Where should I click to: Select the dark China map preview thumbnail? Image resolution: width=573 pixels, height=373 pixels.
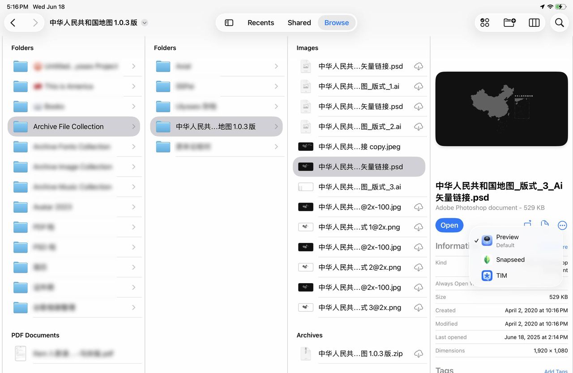tap(501, 109)
